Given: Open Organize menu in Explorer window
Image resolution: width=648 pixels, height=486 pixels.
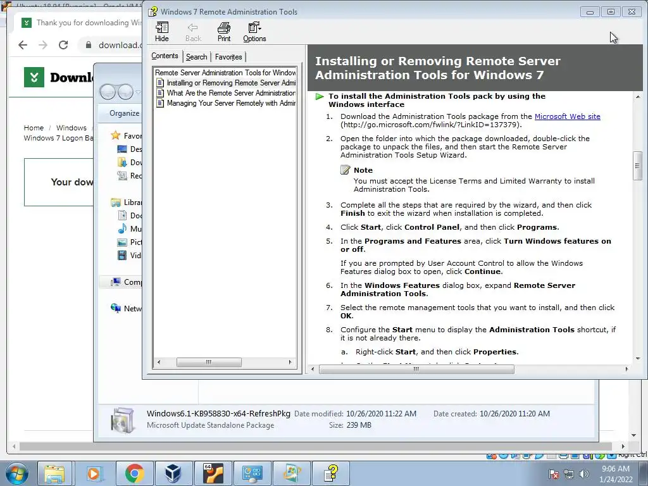Looking at the screenshot, I should (x=124, y=113).
